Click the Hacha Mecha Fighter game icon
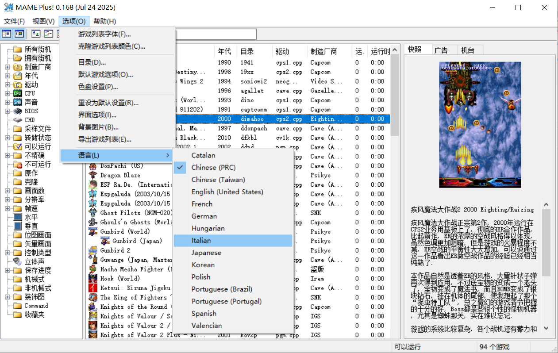Viewport: 558px width, 353px height. tap(93, 269)
